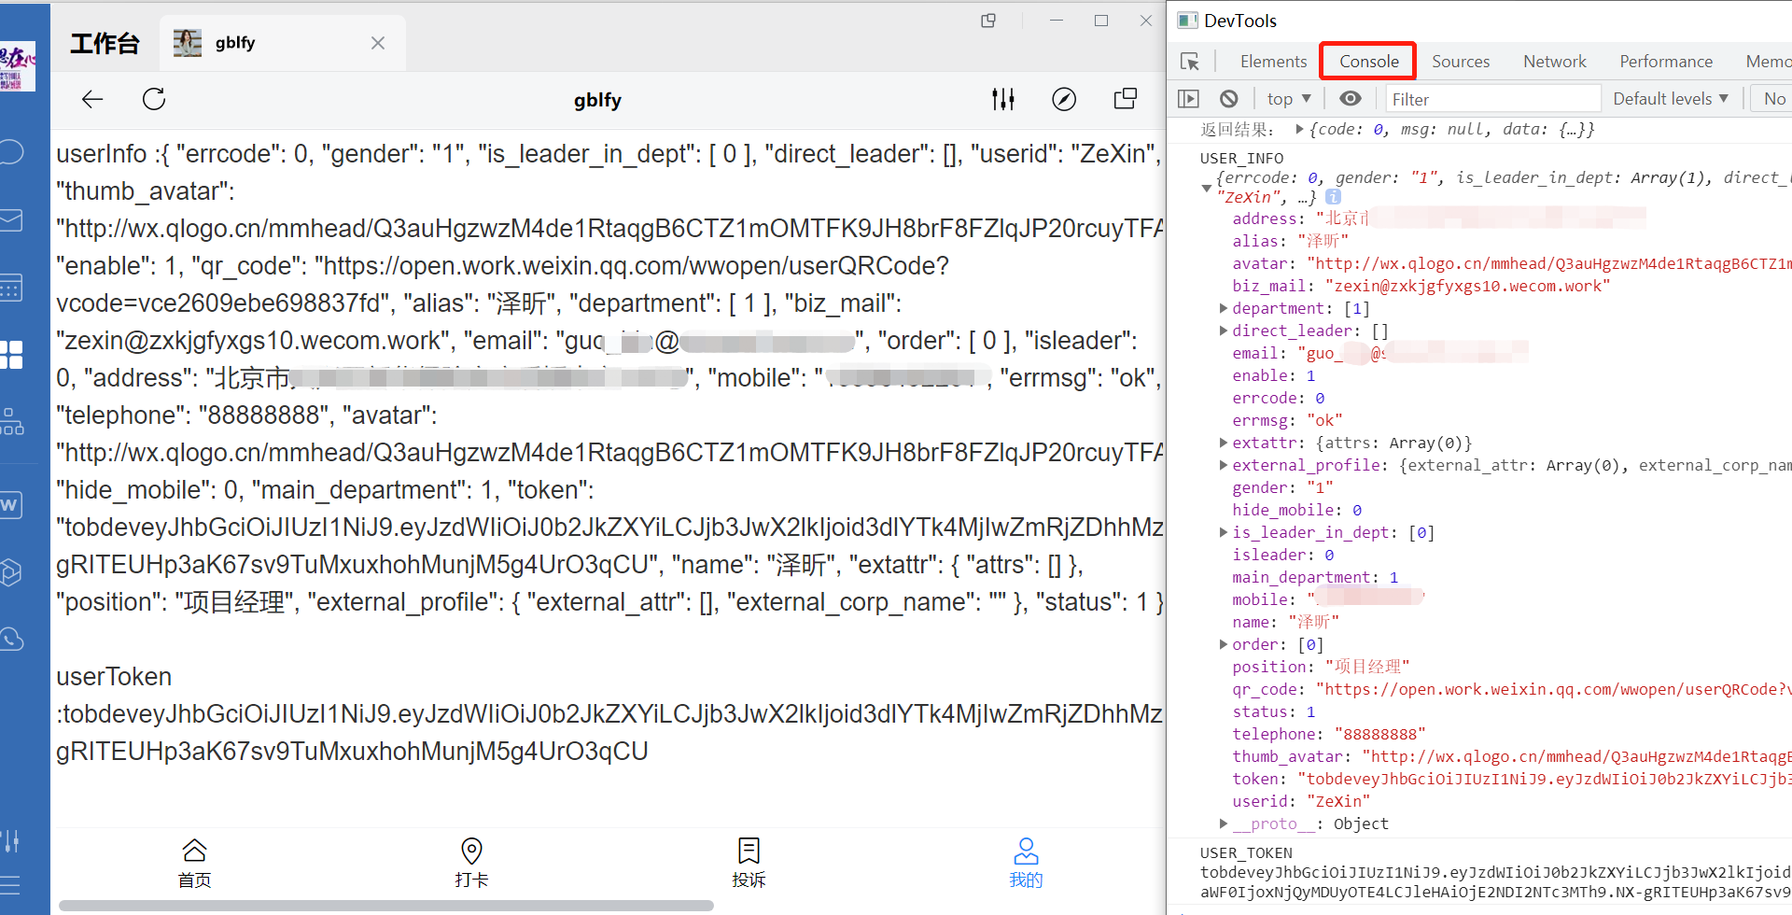Click userid value "ZeXin"

click(1339, 801)
